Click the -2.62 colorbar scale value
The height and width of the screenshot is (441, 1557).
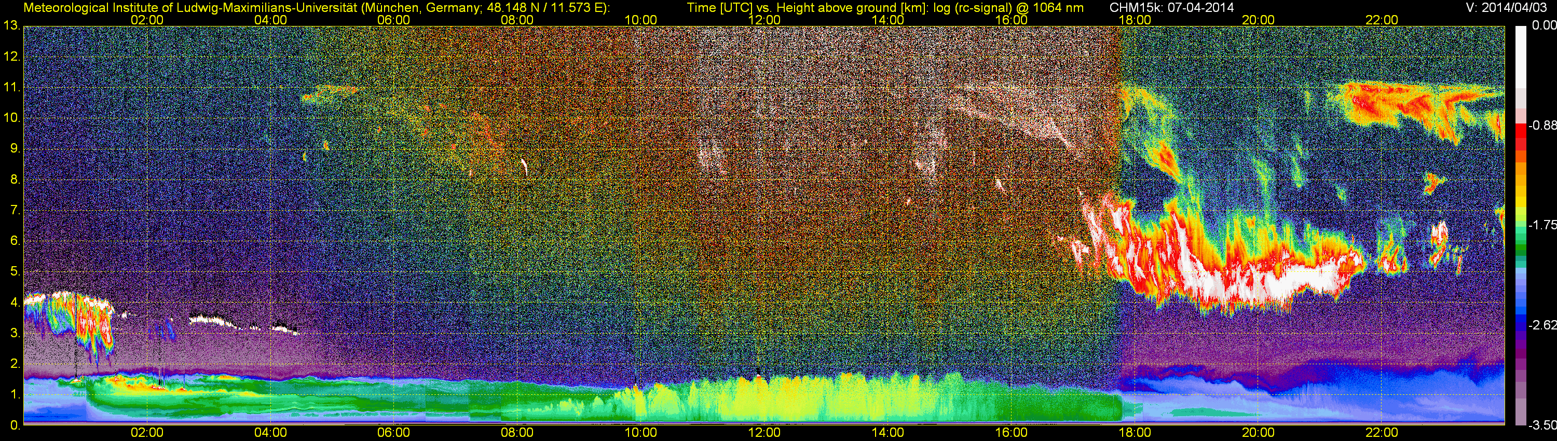point(1542,325)
